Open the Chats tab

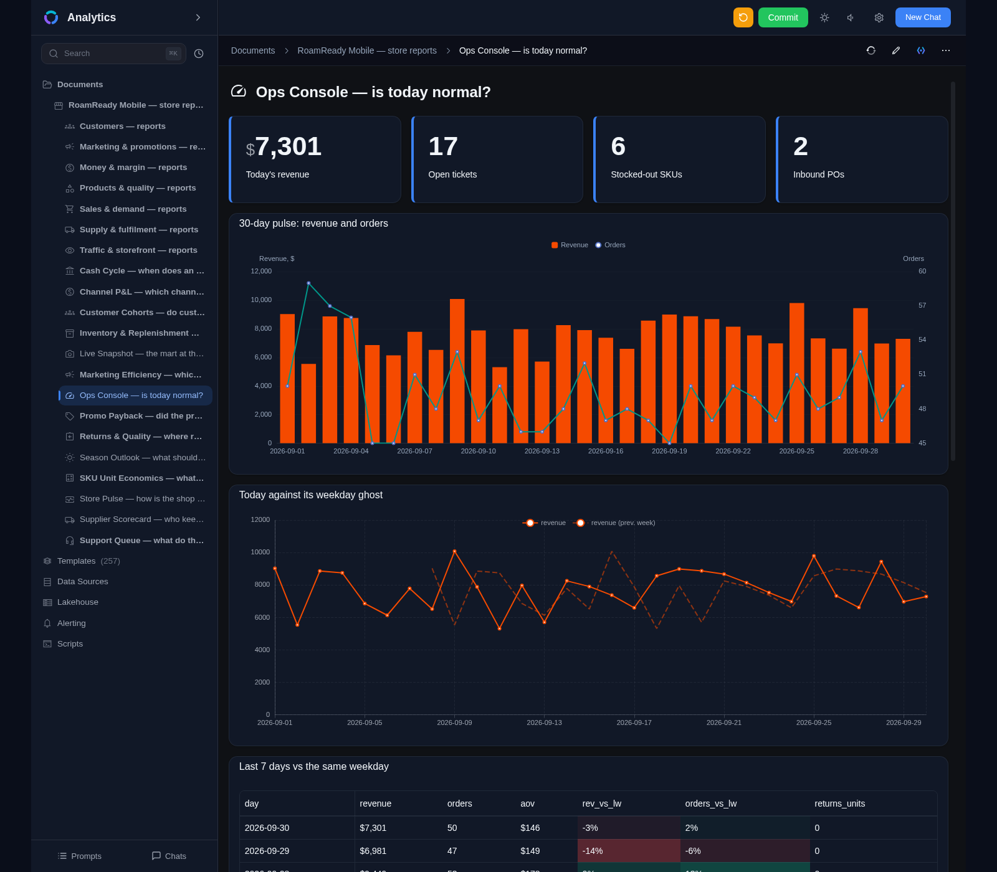(169, 856)
